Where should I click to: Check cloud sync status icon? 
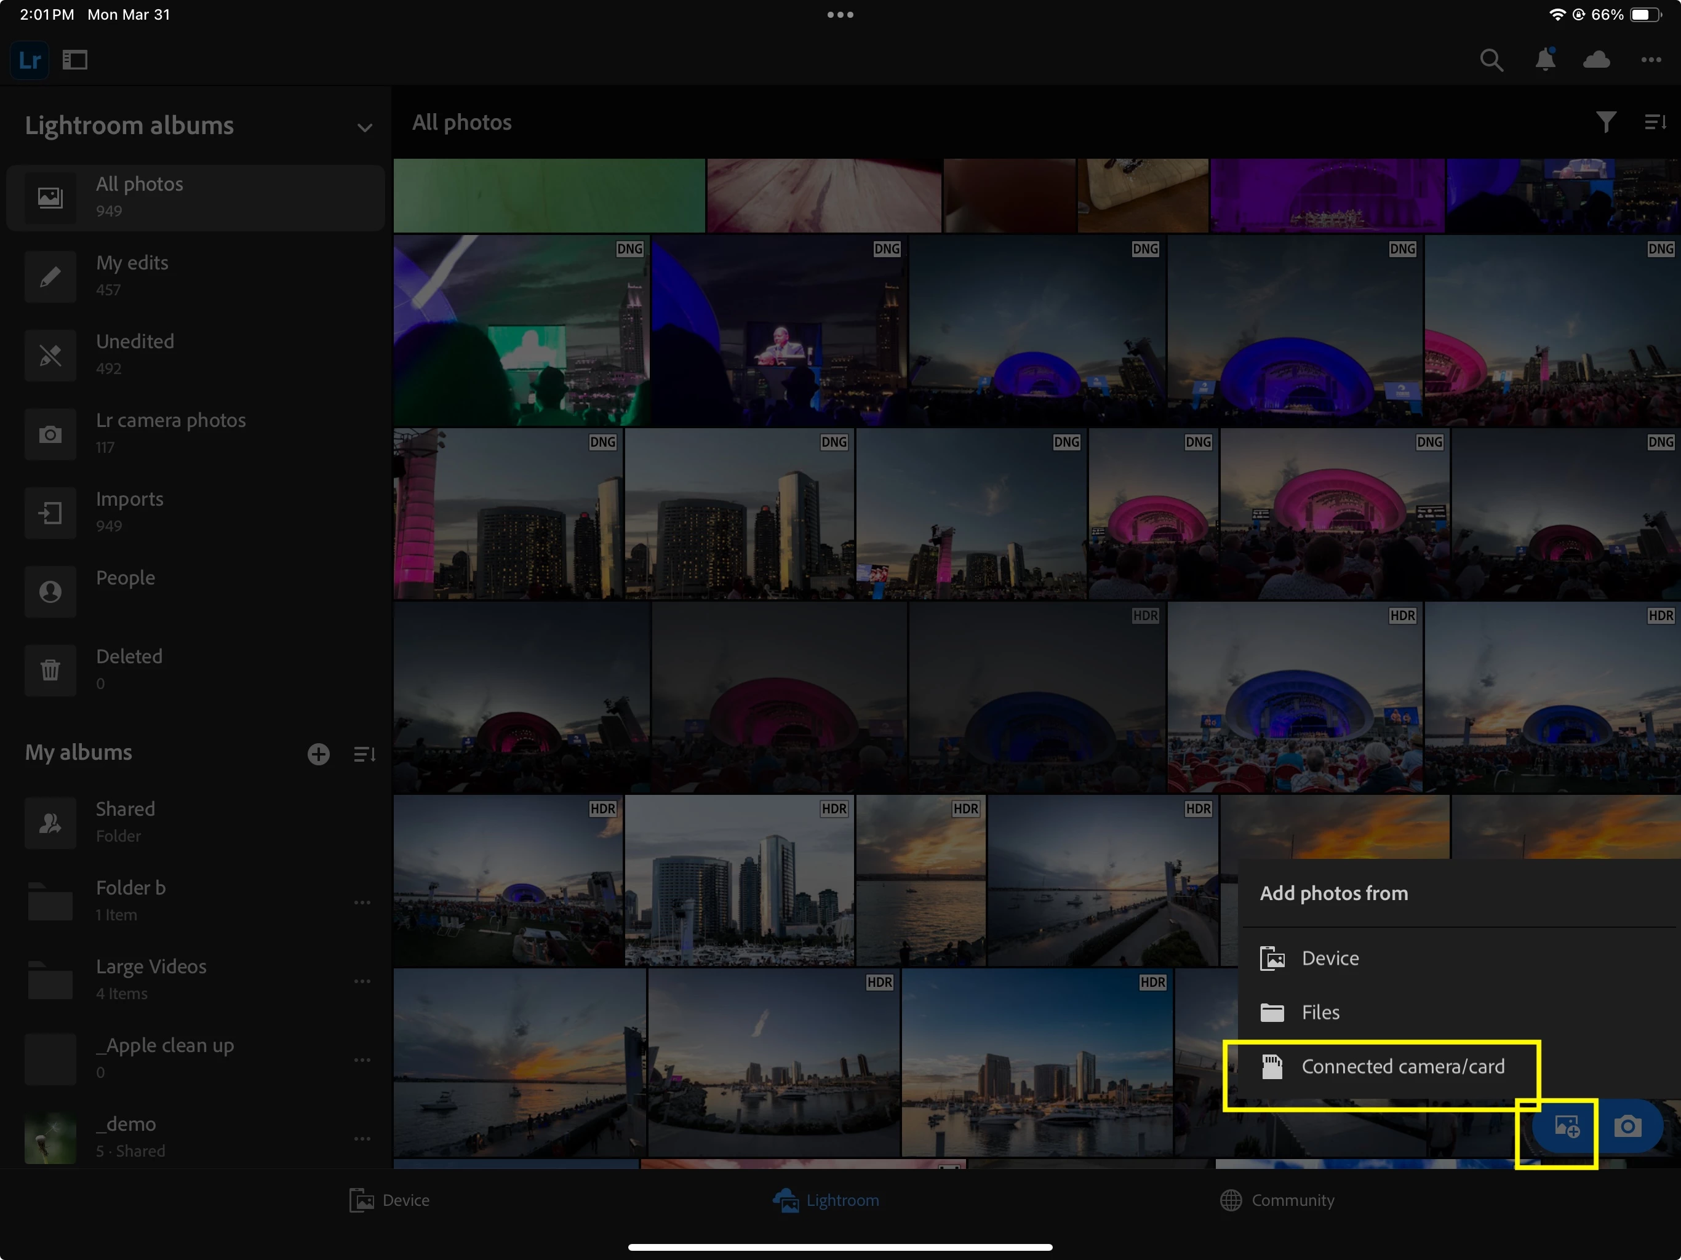[1596, 60]
